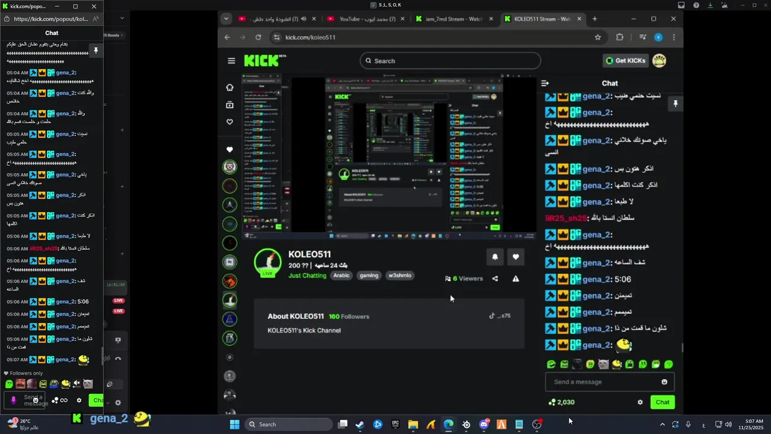Open Following heart icon in Kick sidebar
This screenshot has width=771, height=434.
(x=229, y=122)
